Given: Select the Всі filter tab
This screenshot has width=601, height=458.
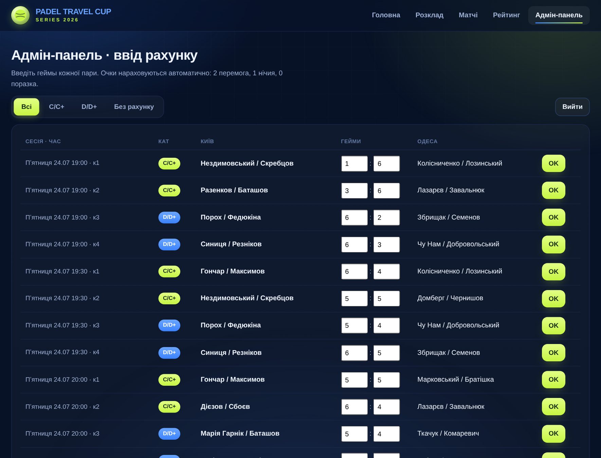Looking at the screenshot, I should (26, 107).
